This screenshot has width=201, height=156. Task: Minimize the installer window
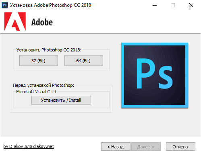point(155,5)
